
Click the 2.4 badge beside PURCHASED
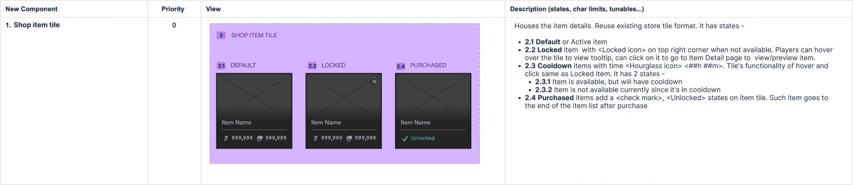(x=401, y=66)
